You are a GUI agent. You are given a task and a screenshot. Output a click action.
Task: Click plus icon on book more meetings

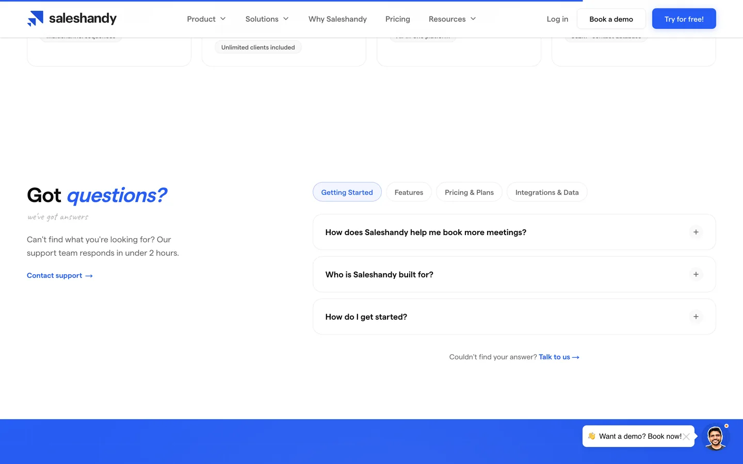(696, 233)
